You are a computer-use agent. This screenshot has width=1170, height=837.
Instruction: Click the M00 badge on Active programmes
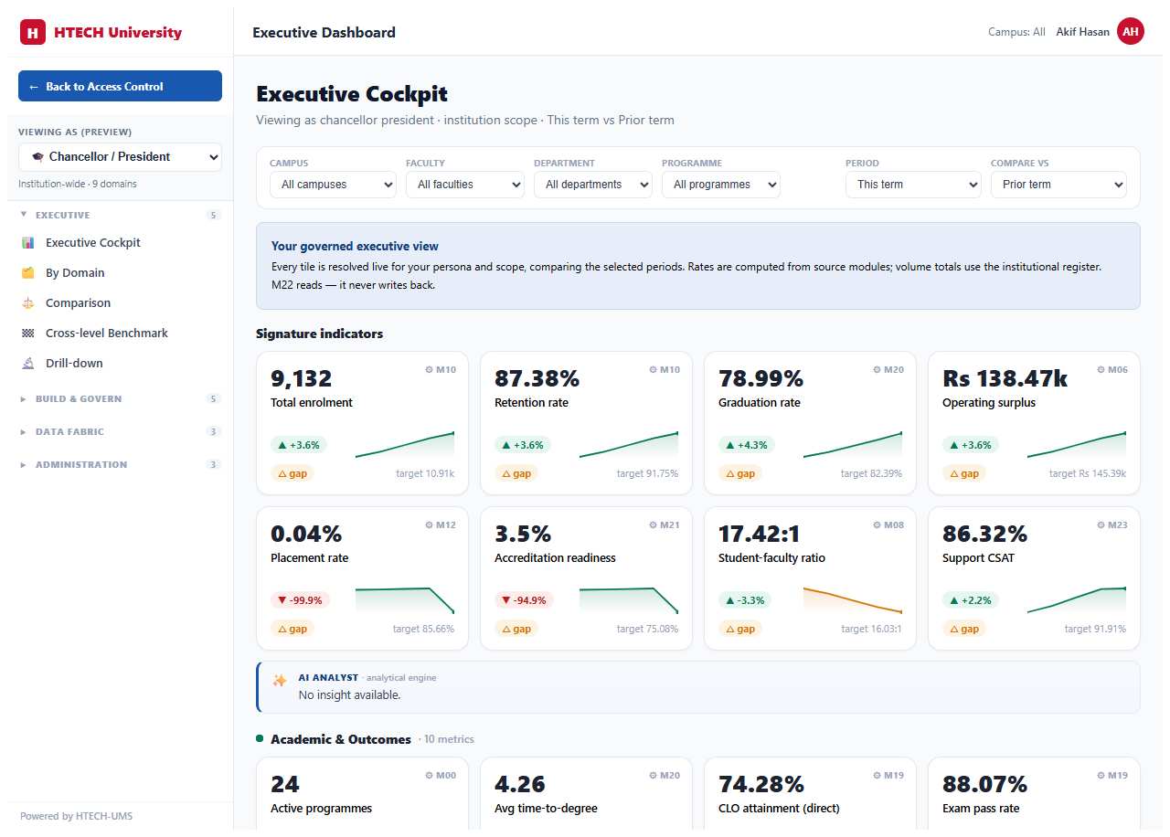pyautogui.click(x=441, y=776)
